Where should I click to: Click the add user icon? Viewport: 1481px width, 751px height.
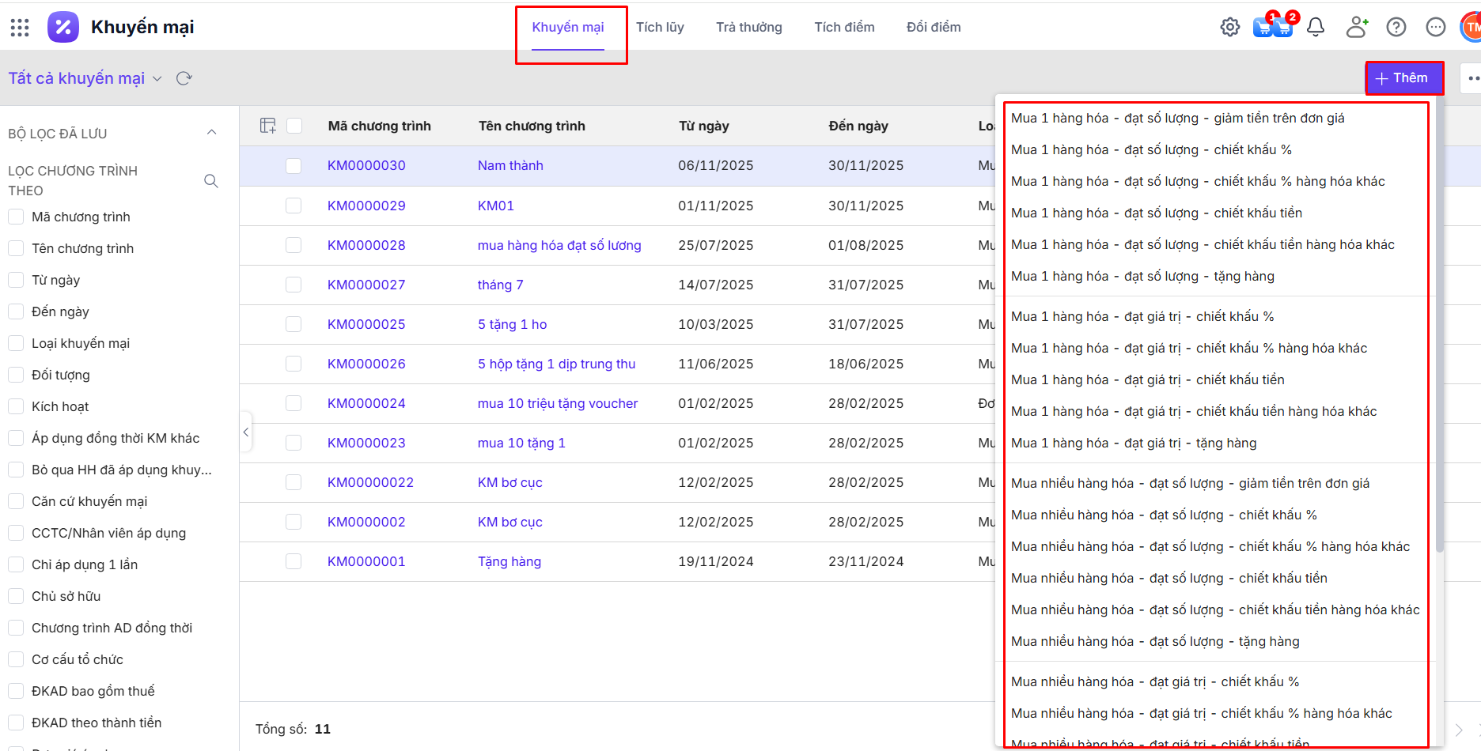(x=1357, y=28)
